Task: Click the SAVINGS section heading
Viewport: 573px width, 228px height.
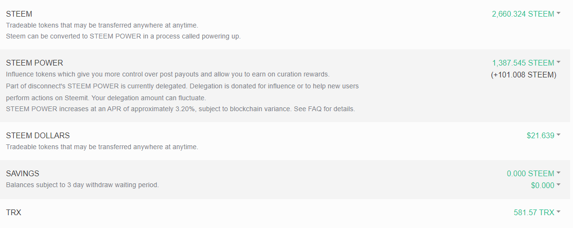Action: (x=22, y=173)
